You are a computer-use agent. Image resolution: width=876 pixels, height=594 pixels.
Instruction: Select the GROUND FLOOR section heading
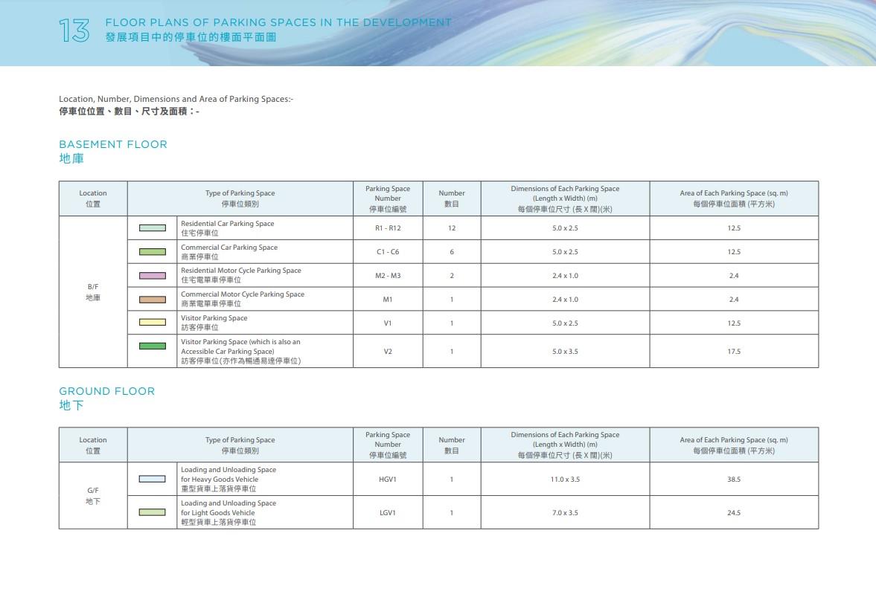pos(106,391)
